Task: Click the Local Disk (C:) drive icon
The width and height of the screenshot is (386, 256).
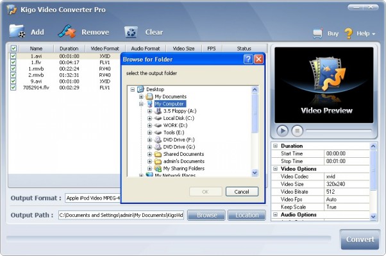Action: click(x=158, y=118)
